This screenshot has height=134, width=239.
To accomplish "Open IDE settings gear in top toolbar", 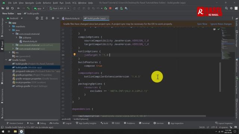I will point(231,8).
